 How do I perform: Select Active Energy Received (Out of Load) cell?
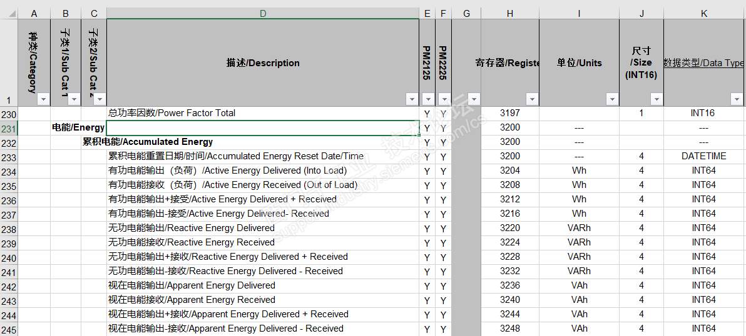tap(263, 185)
